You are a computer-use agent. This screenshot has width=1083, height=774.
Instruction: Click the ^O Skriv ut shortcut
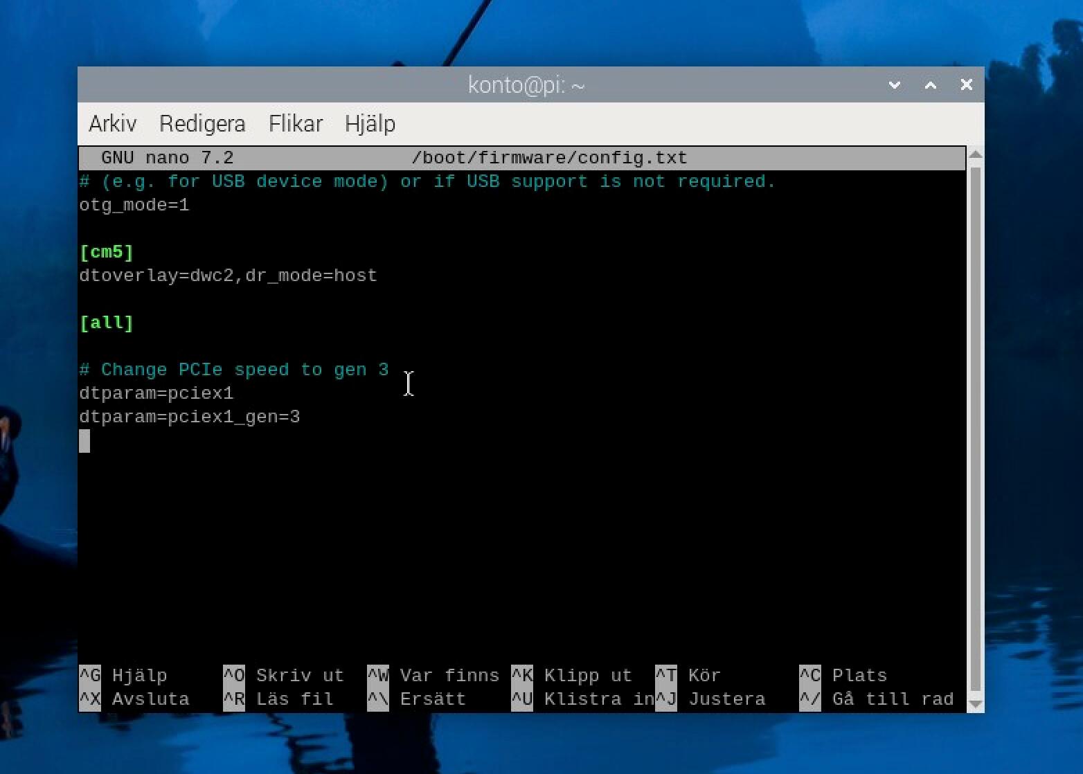click(284, 675)
